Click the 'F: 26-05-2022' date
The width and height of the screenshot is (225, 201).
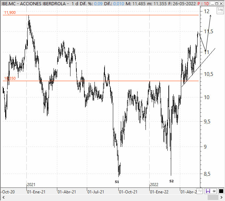tap(182, 3)
